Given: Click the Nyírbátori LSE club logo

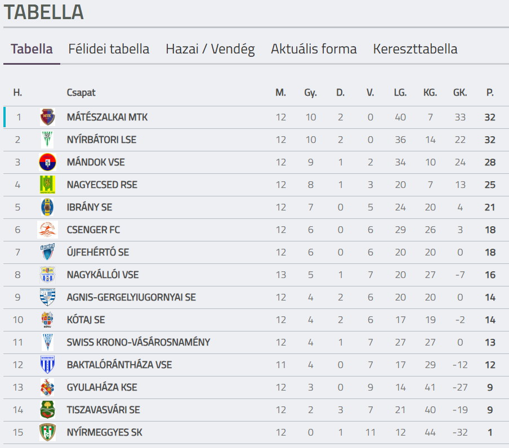Looking at the screenshot, I should click(x=47, y=140).
